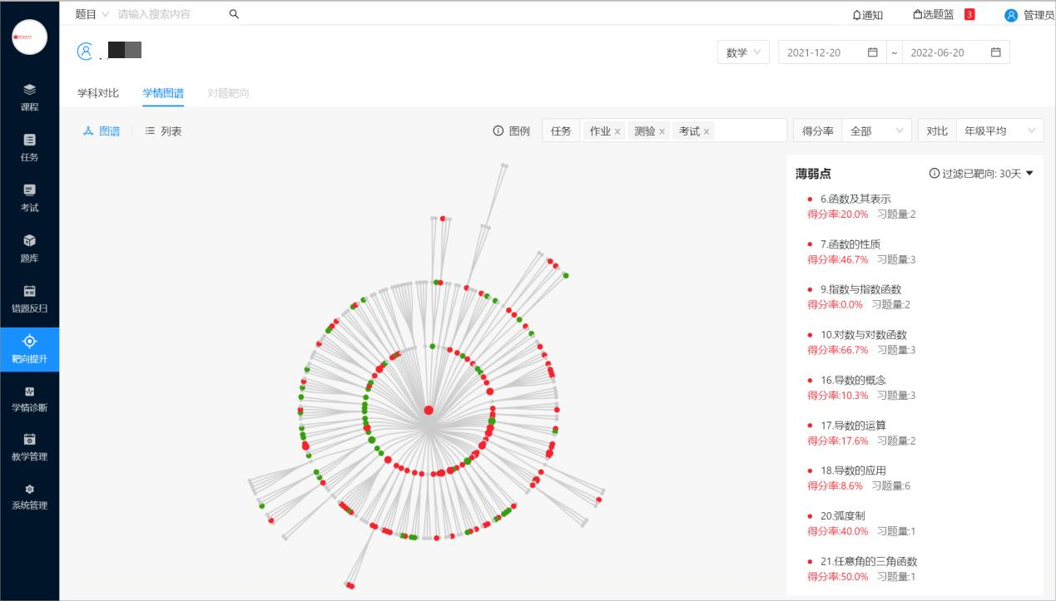This screenshot has height=601, width=1056.
Task: Click the school logo at sidebar top
Action: click(x=30, y=37)
